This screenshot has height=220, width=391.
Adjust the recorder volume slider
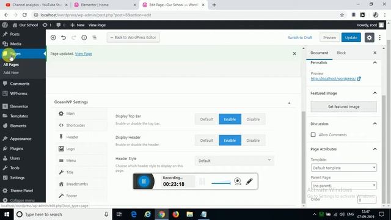click(x=221, y=183)
